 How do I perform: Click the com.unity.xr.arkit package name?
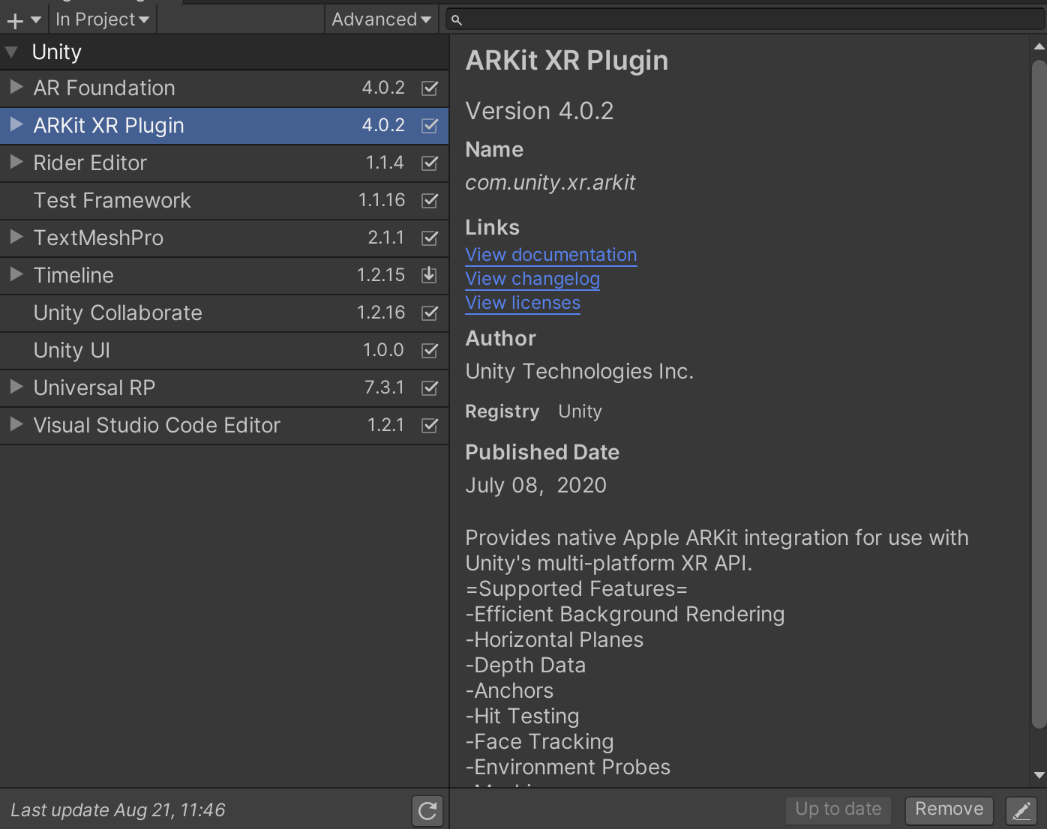tap(550, 183)
